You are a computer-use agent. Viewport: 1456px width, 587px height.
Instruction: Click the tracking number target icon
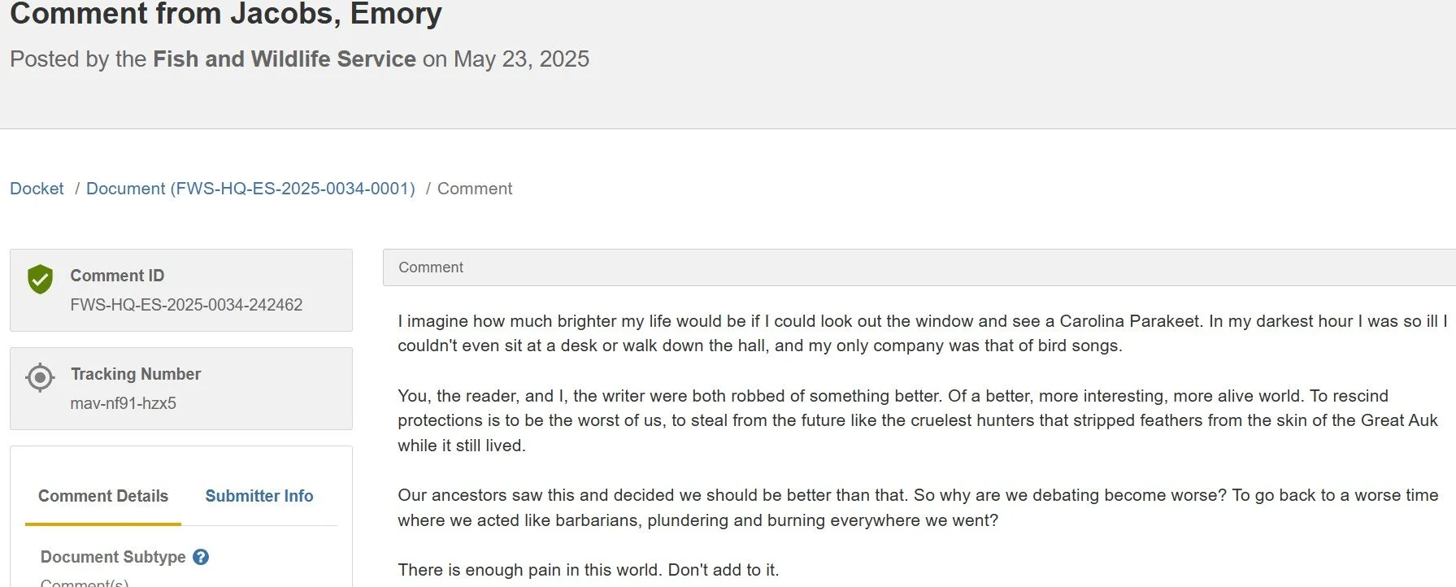click(40, 377)
